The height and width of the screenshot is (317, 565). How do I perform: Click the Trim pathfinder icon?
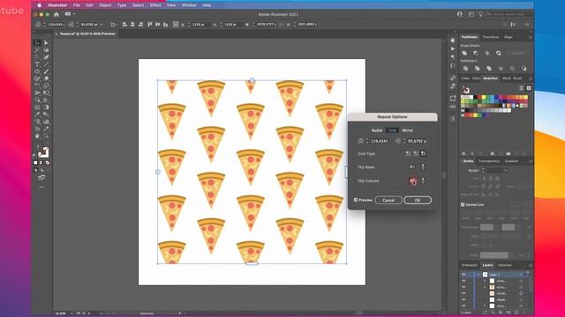(x=477, y=69)
